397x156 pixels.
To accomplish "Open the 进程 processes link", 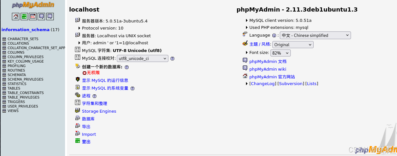I will 86,96.
